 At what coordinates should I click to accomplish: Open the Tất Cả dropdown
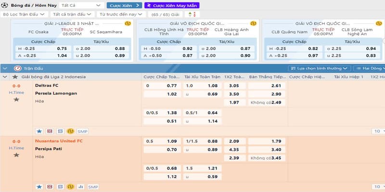(82, 5)
